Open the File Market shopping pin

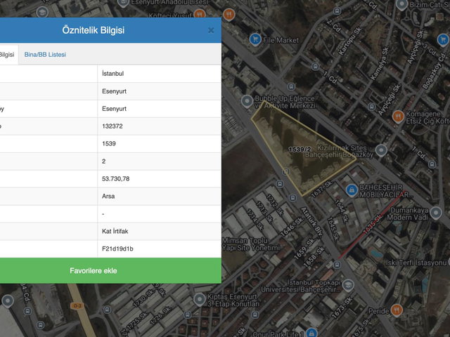[255, 39]
